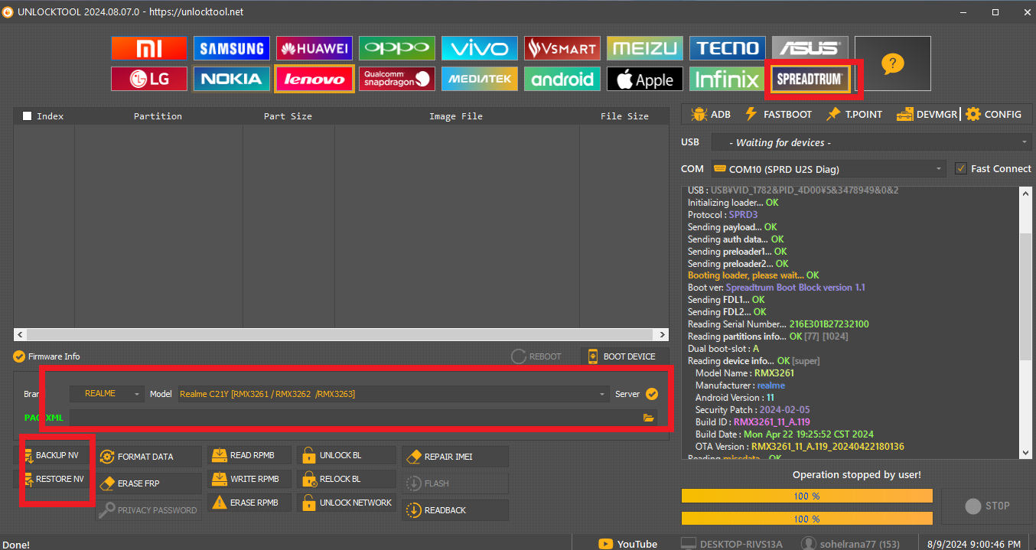Pick the Mediatek brand tile
The height and width of the screenshot is (550, 1036).
479,79
